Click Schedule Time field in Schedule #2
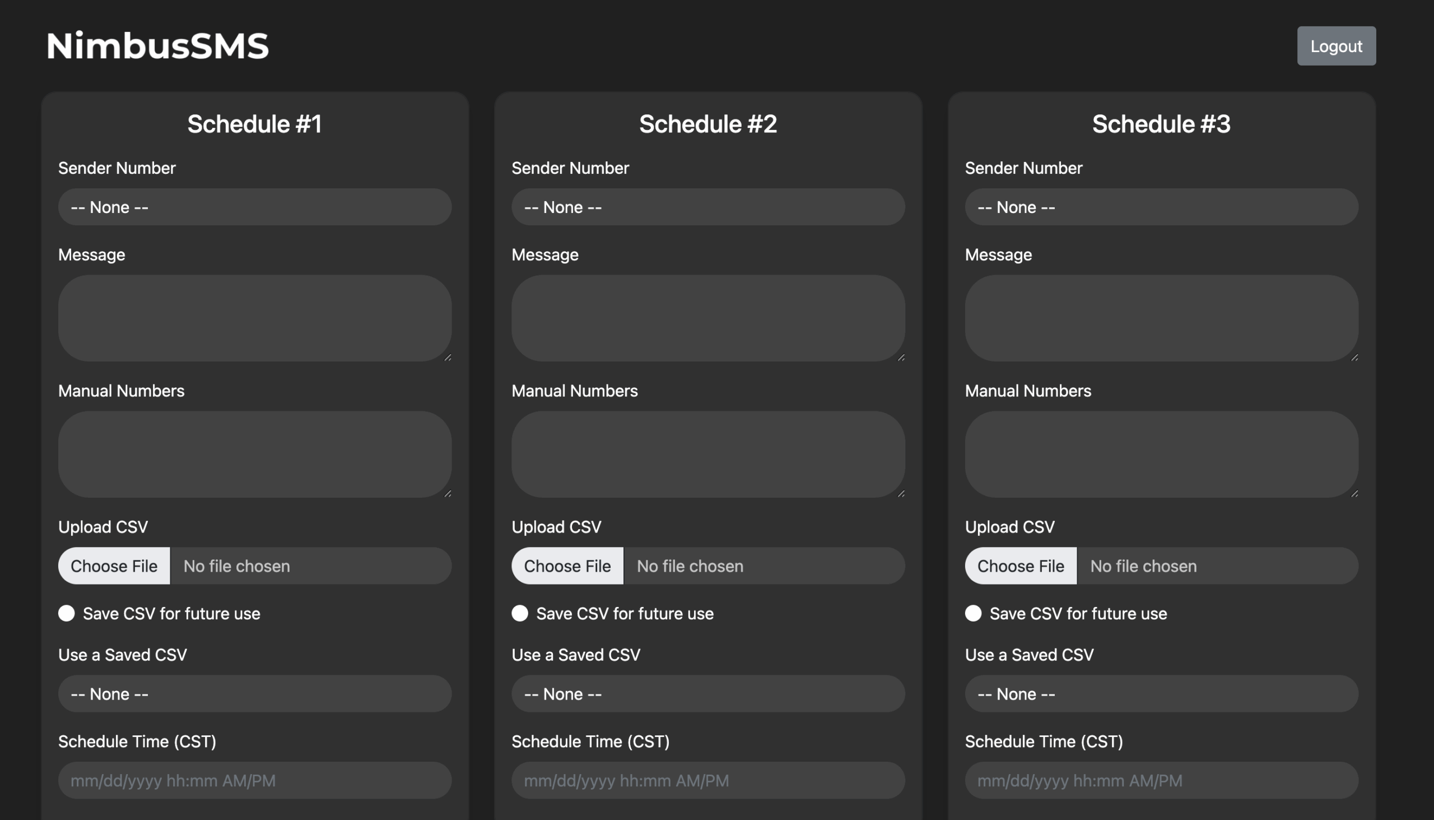 click(x=708, y=781)
